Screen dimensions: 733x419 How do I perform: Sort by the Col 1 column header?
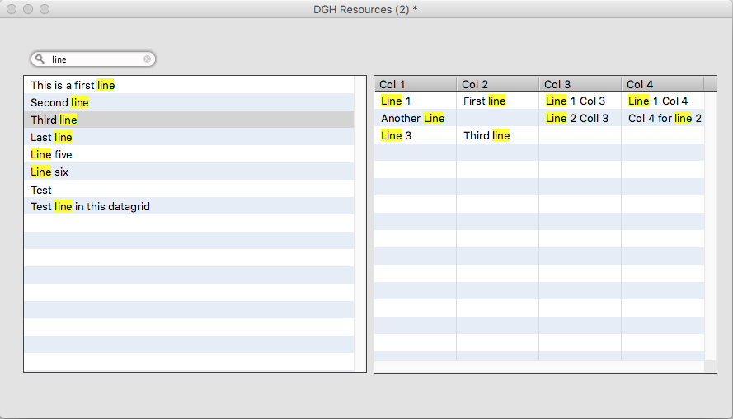415,84
